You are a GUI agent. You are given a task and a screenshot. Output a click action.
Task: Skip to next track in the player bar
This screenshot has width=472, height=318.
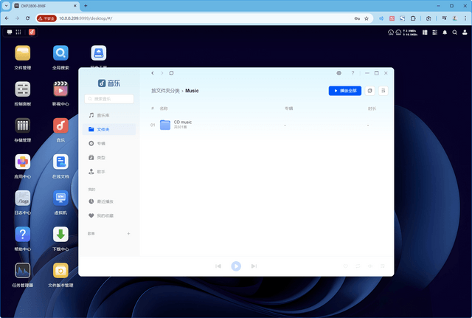(x=254, y=266)
